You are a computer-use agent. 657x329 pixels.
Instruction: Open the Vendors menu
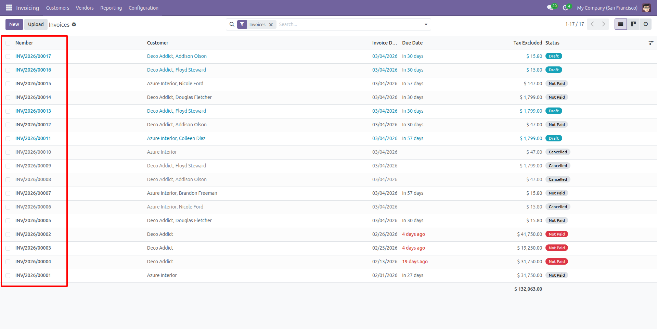tap(85, 8)
